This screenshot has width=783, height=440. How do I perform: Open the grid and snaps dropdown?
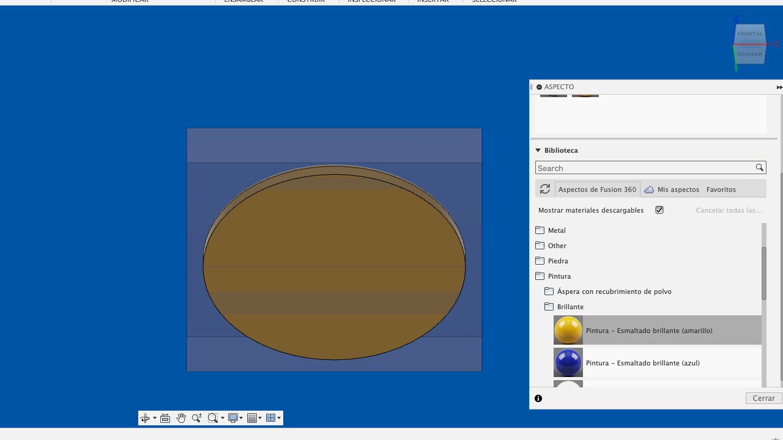tap(254, 418)
